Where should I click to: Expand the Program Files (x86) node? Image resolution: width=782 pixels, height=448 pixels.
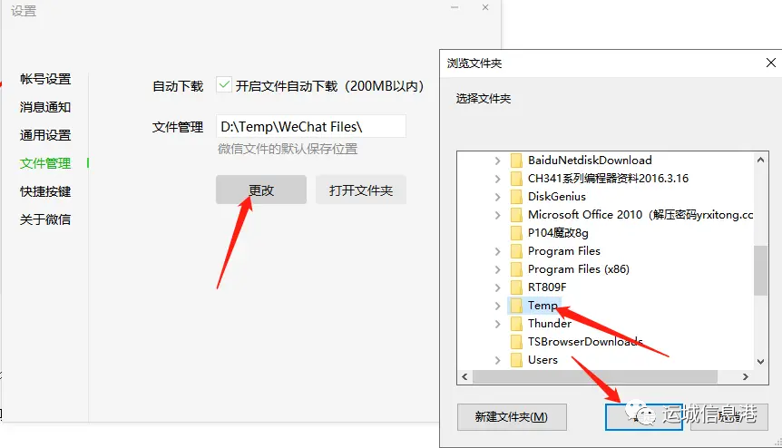tap(497, 269)
